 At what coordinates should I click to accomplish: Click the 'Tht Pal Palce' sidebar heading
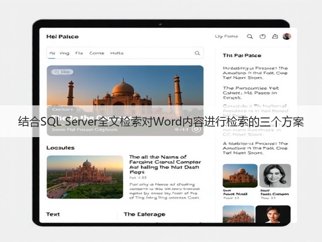(x=242, y=55)
